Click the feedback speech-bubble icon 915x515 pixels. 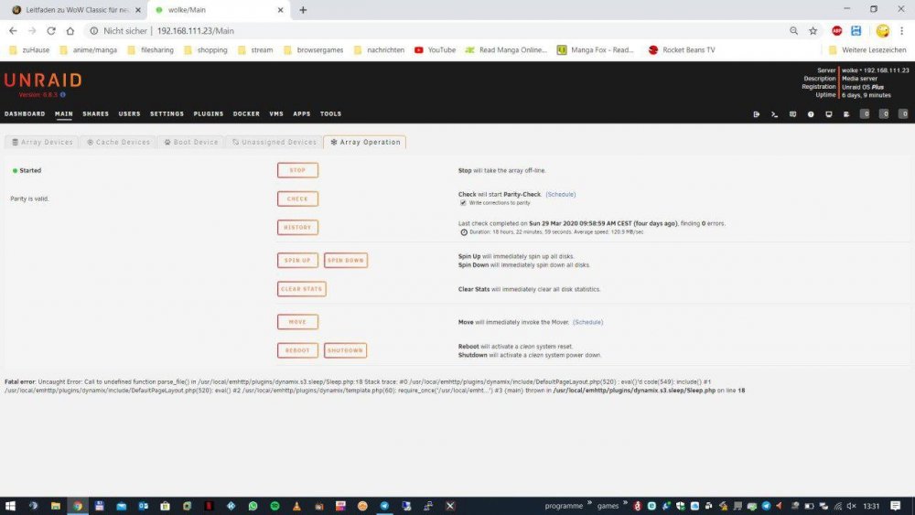792,114
